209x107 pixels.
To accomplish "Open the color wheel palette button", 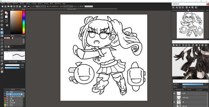I will click(7, 25).
